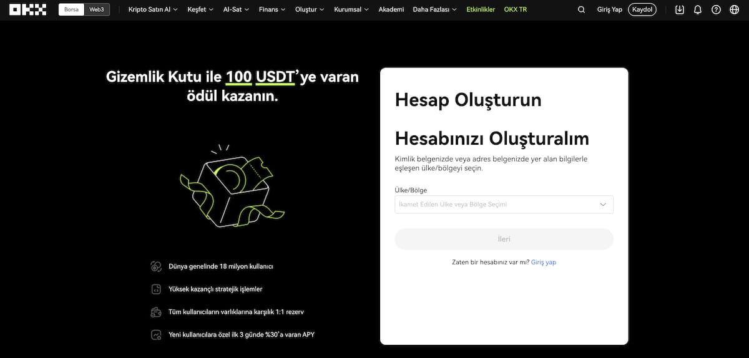This screenshot has height=358, width=749.
Task: Click the 1:1 rezerv feature icon
Action: (x=156, y=312)
